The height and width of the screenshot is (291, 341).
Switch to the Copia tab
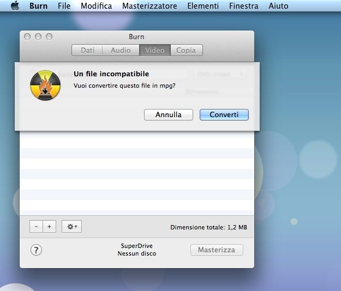(187, 50)
